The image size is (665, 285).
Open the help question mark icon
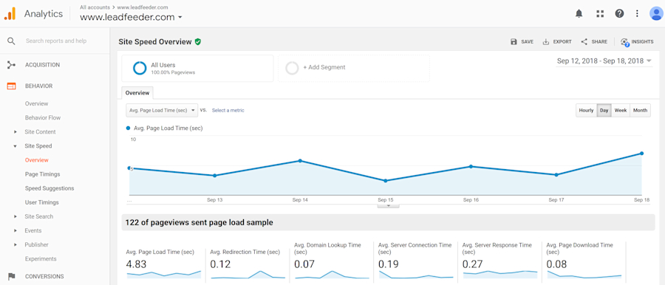pos(619,13)
